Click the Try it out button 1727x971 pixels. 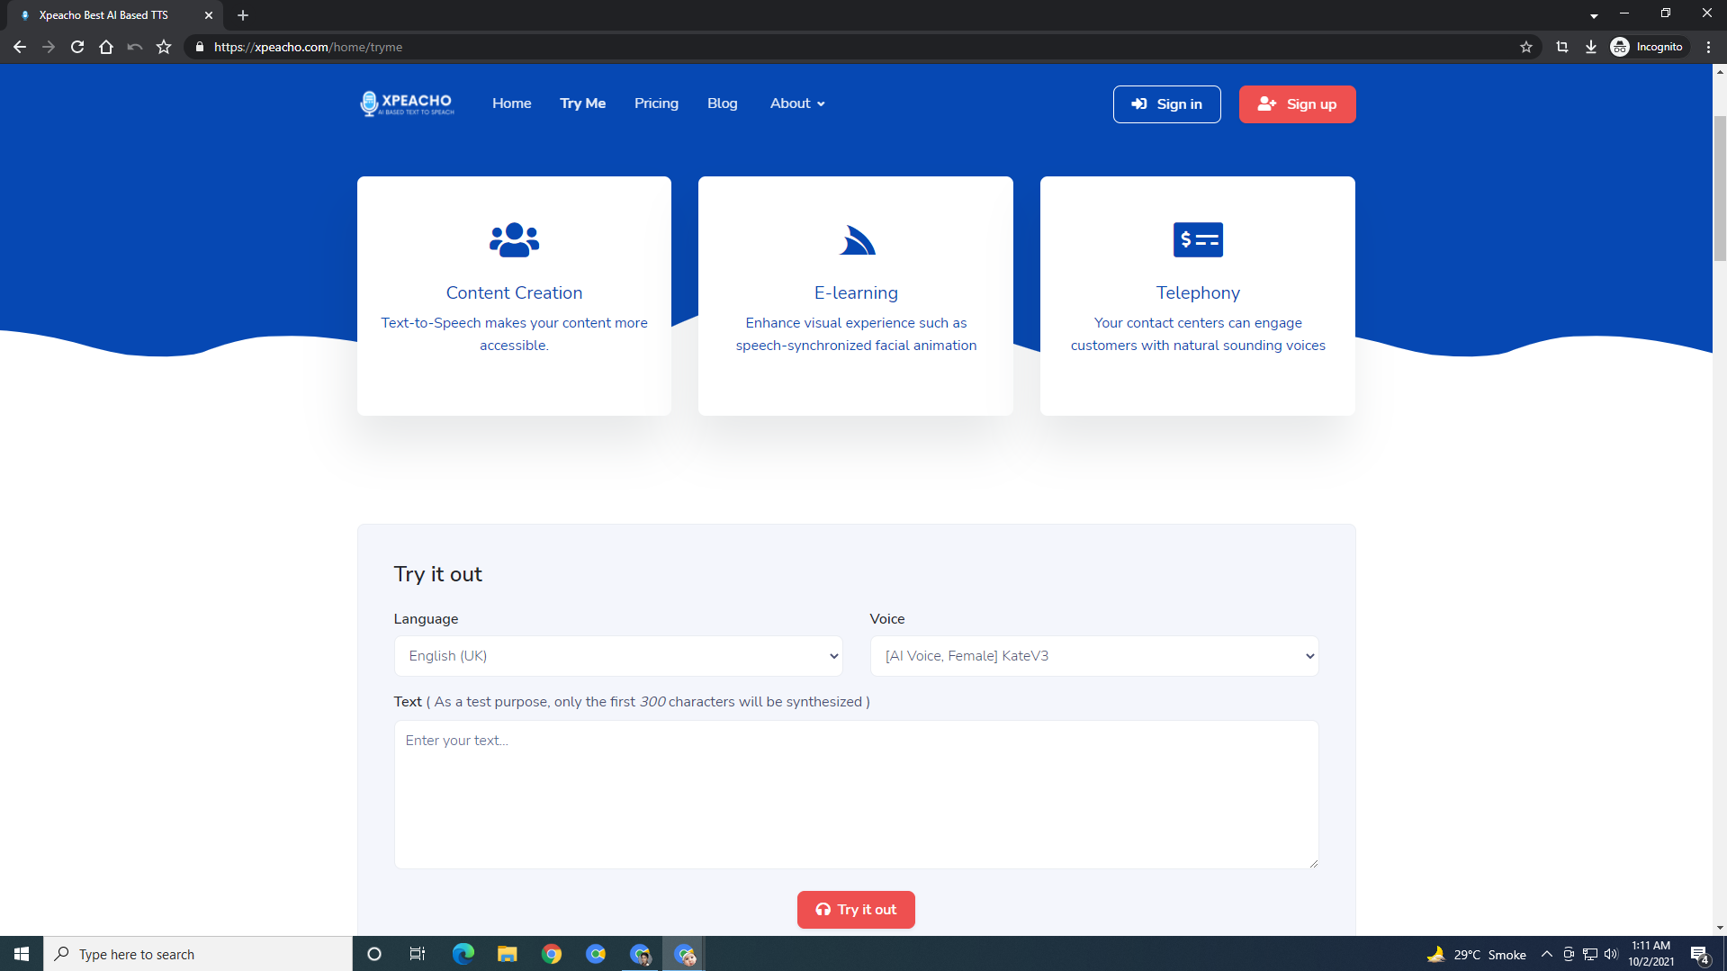tap(856, 910)
